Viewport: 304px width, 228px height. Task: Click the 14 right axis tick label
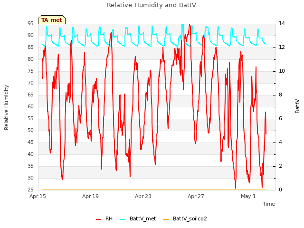tap(282, 23)
